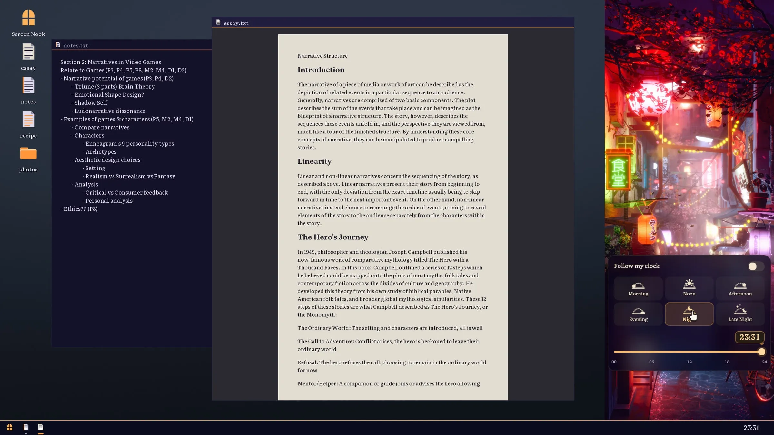The width and height of the screenshot is (774, 435).
Task: Click the Compare narratives note line
Action: tap(100, 127)
